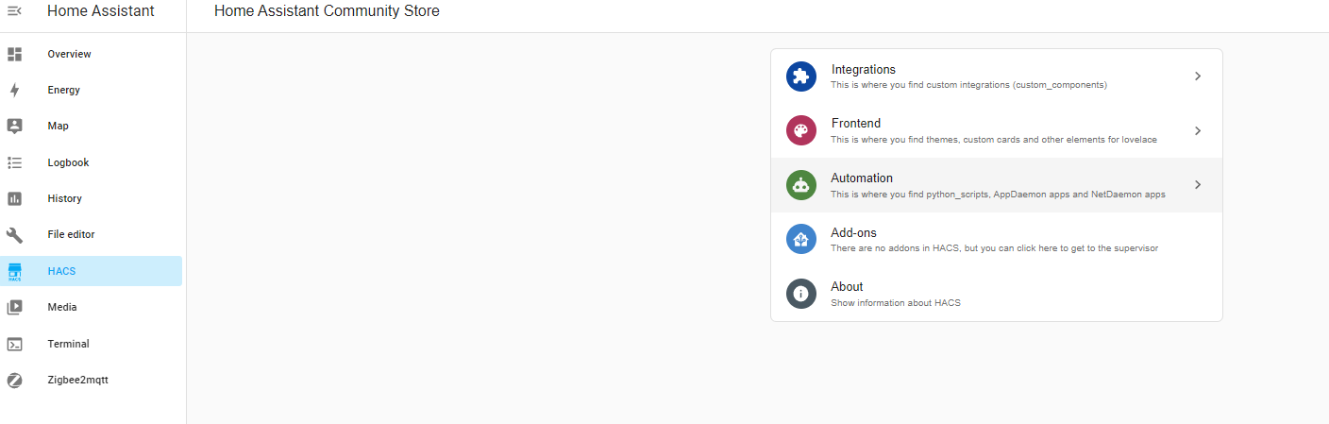Open the Frontend title in HACS list
Viewport: 1329px width, 424px height.
pos(856,123)
